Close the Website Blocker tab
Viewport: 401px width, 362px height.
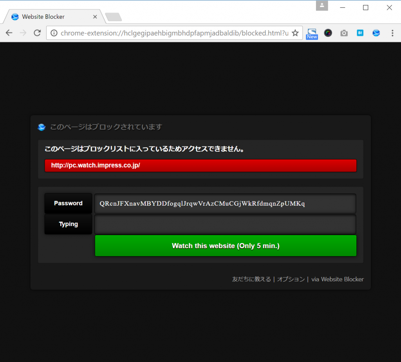coord(95,17)
